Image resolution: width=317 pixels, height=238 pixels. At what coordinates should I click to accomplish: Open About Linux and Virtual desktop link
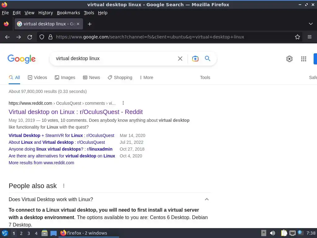click(57, 142)
